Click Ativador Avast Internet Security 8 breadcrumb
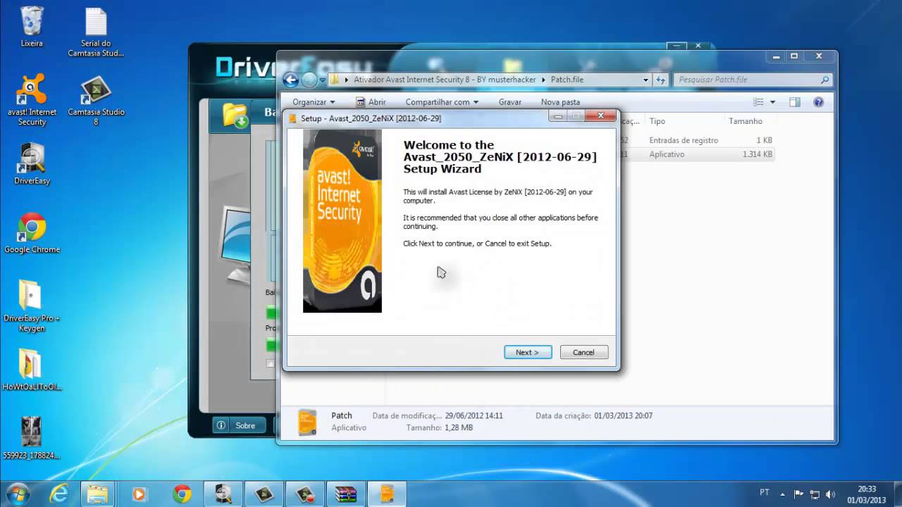The width and height of the screenshot is (902, 507). point(445,80)
